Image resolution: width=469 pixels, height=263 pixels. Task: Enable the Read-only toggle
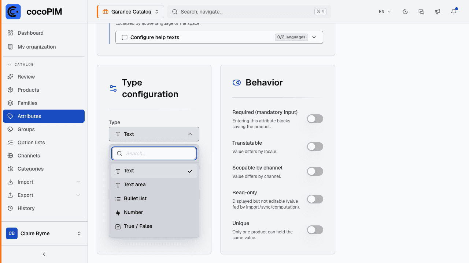coord(315,199)
